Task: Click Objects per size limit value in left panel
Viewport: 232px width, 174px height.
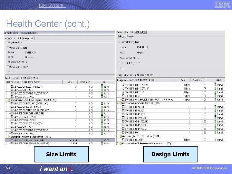Action: pos(26,62)
